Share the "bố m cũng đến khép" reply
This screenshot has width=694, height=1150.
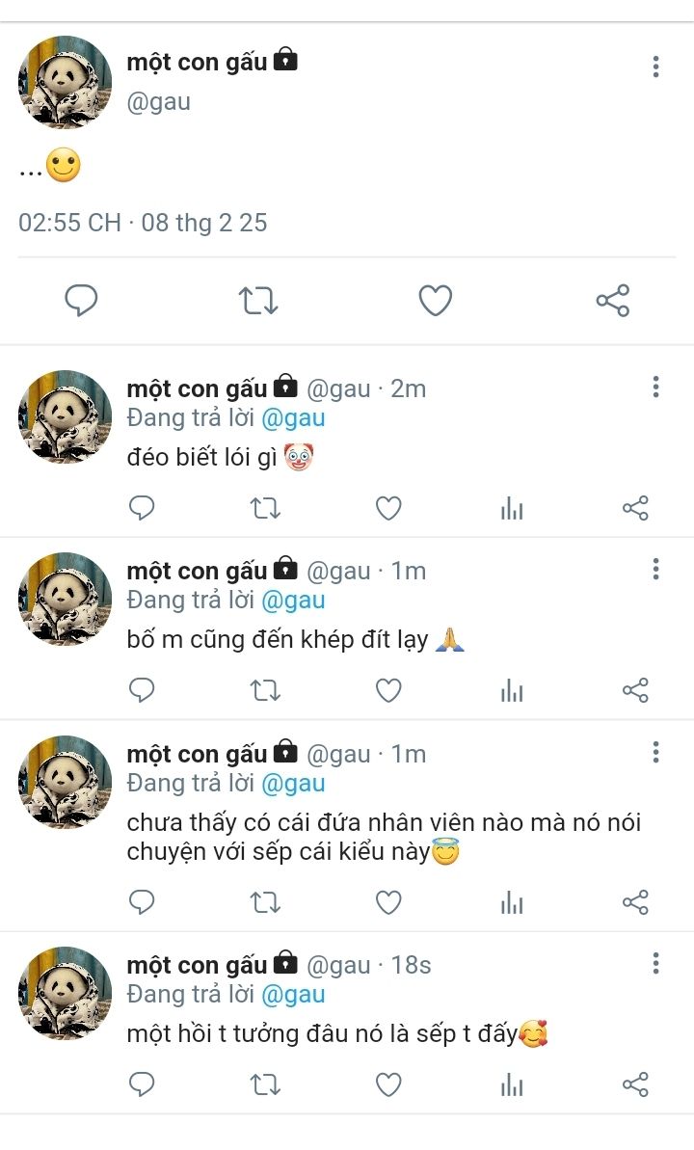(x=635, y=690)
